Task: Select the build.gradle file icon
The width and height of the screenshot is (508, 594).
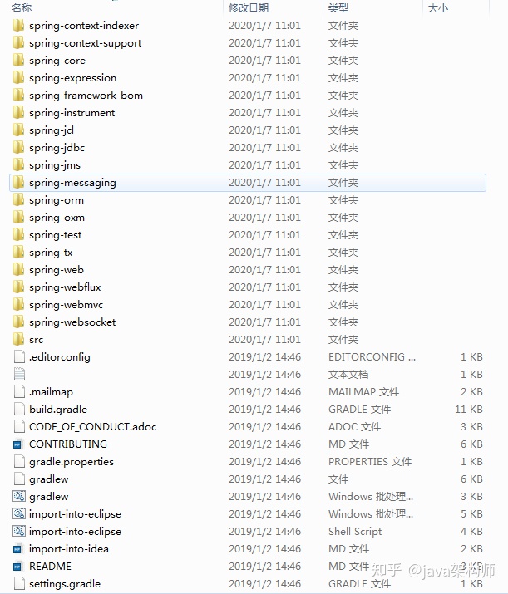Action: tap(19, 409)
